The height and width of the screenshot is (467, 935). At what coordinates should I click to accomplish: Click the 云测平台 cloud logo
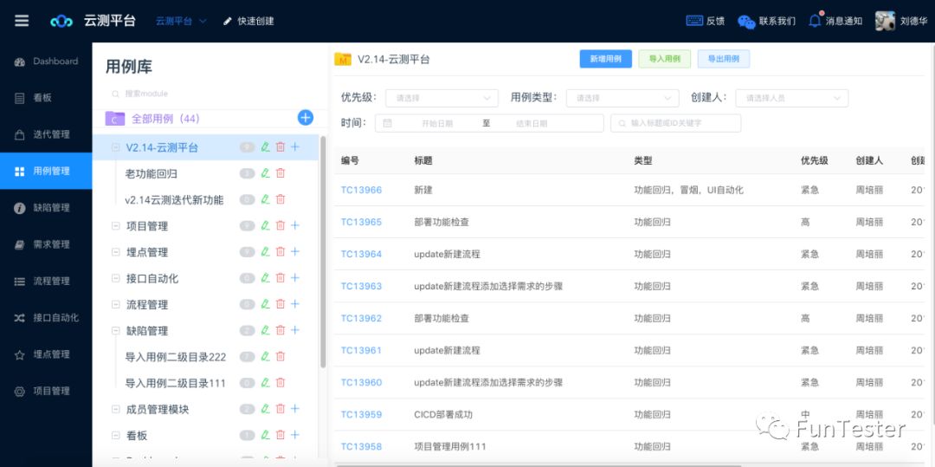[61, 22]
